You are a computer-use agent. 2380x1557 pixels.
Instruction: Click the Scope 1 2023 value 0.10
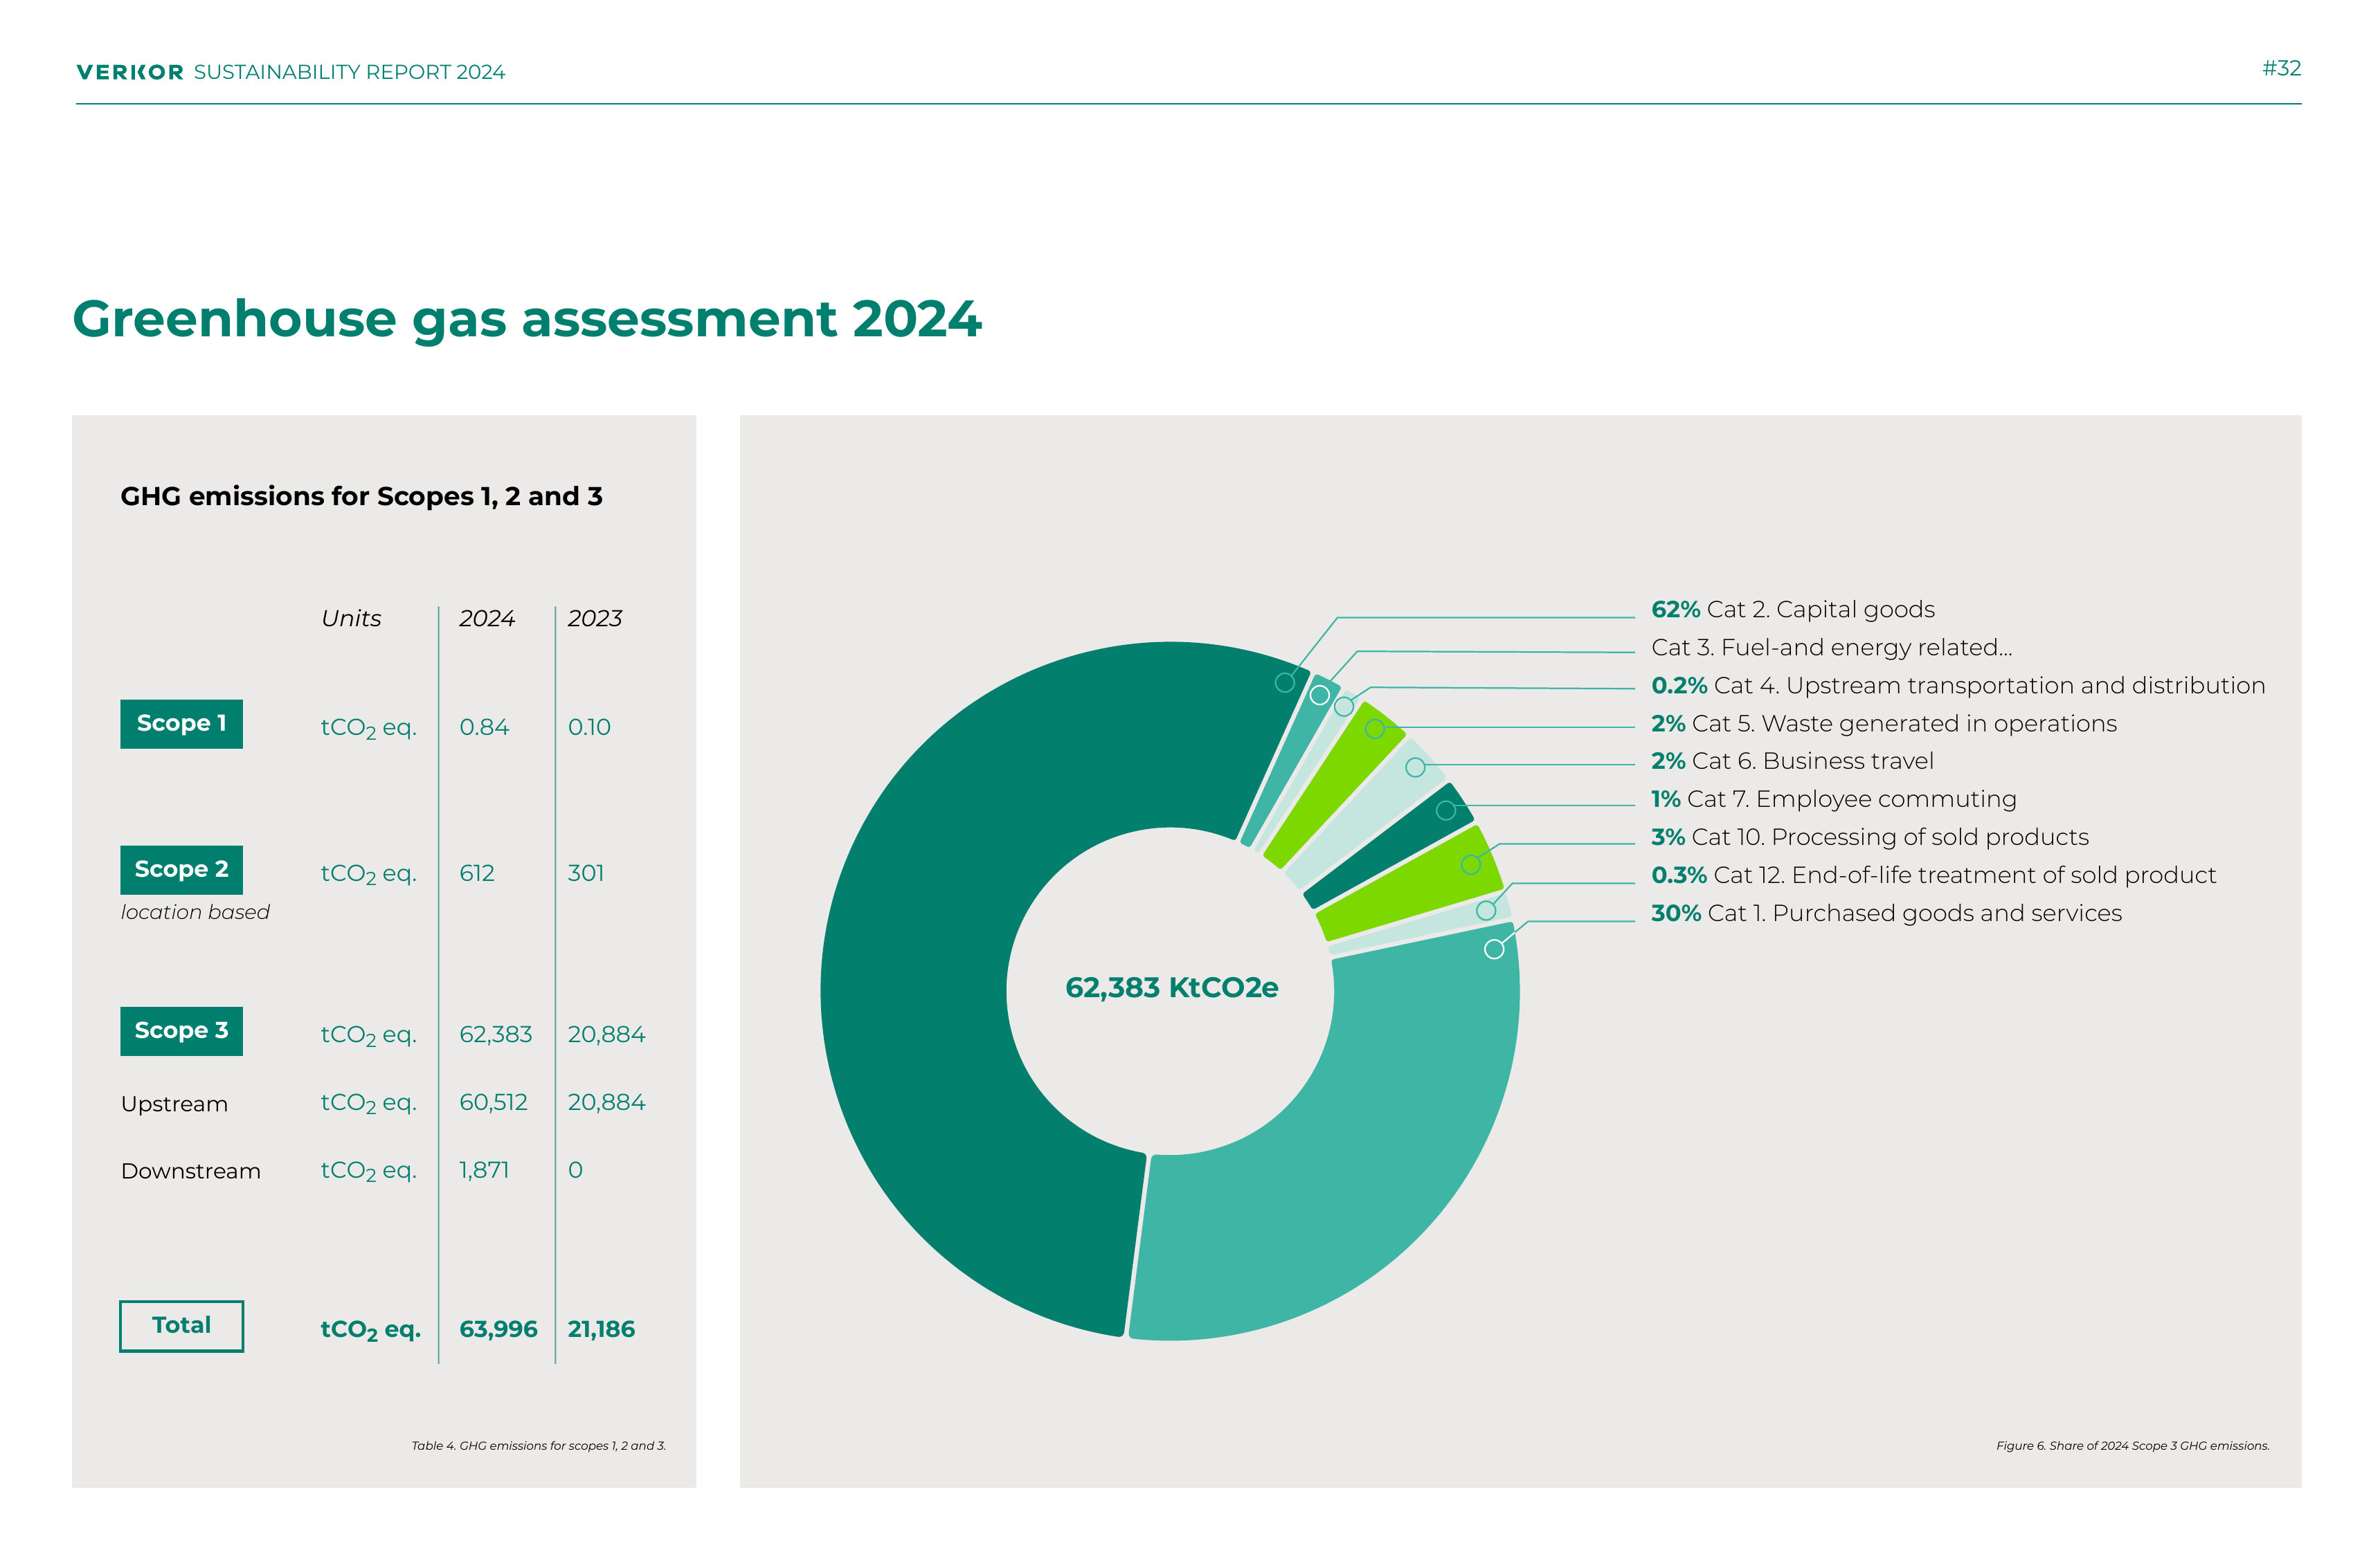(x=589, y=727)
